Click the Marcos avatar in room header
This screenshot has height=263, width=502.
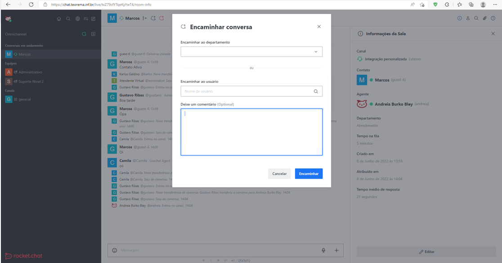click(112, 18)
